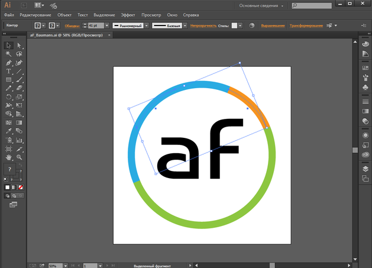Select the Direct Selection tool
The width and height of the screenshot is (372, 268).
(19, 45)
